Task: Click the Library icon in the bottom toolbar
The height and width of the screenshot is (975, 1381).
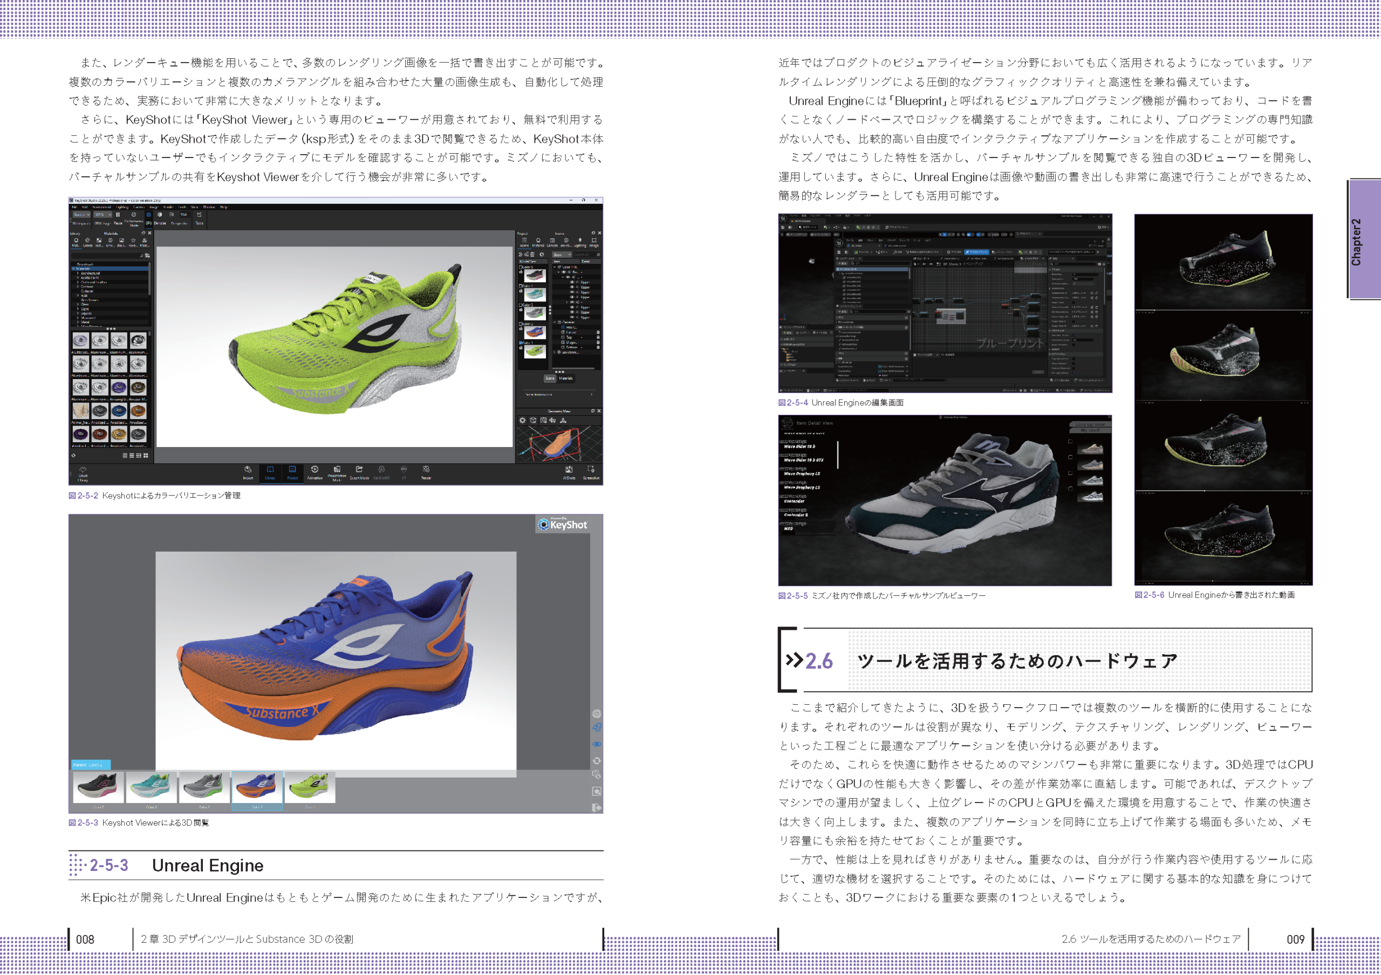Action: pyautogui.click(x=270, y=472)
